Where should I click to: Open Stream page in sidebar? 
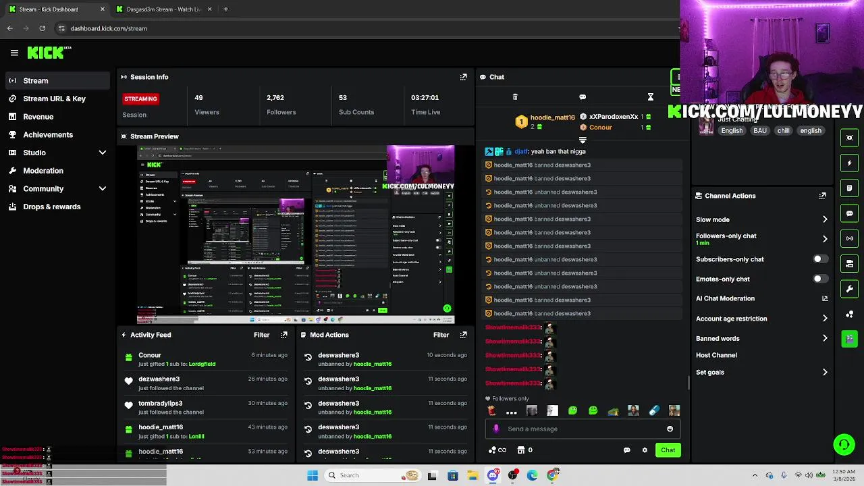tap(57, 80)
